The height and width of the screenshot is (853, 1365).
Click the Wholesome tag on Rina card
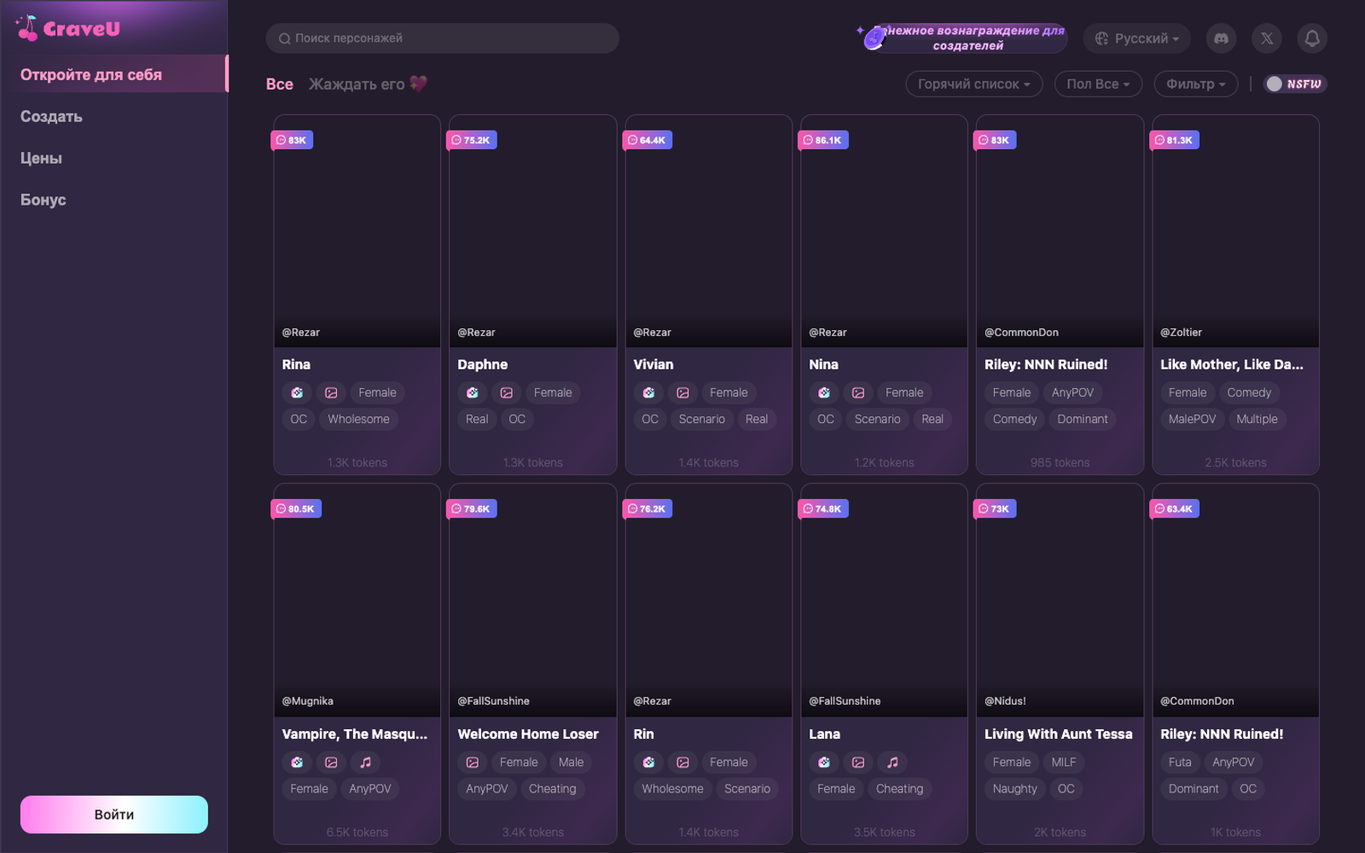(358, 419)
